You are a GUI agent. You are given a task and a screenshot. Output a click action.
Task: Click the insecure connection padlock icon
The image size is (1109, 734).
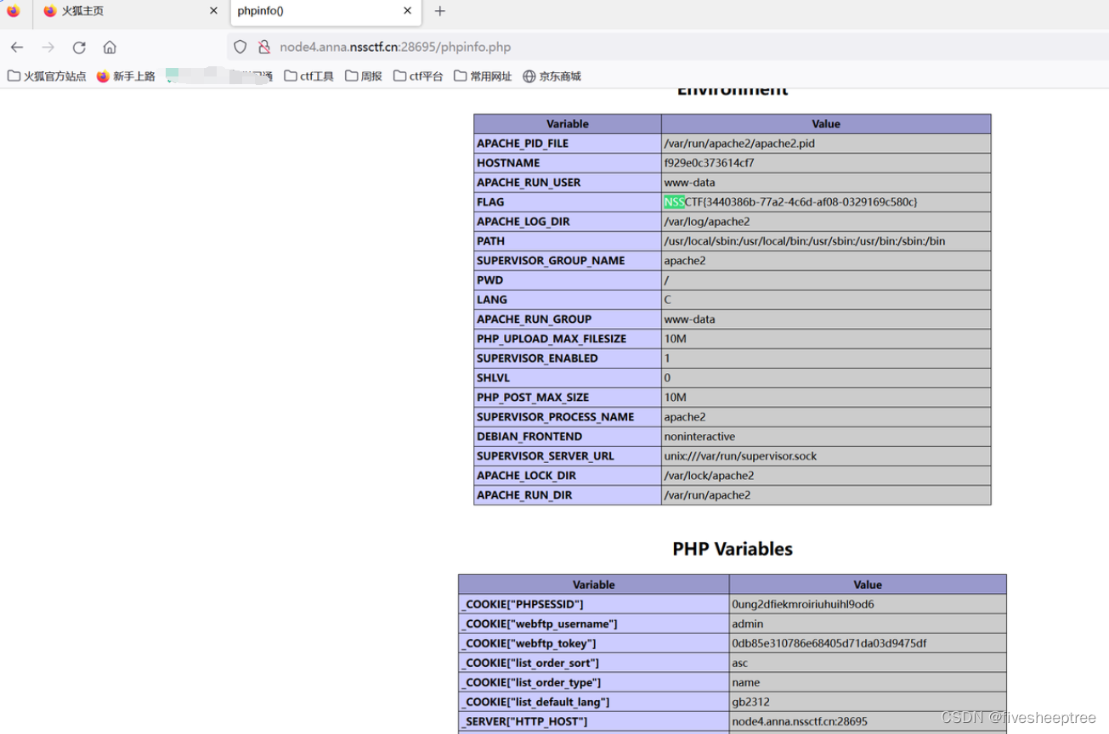264,47
